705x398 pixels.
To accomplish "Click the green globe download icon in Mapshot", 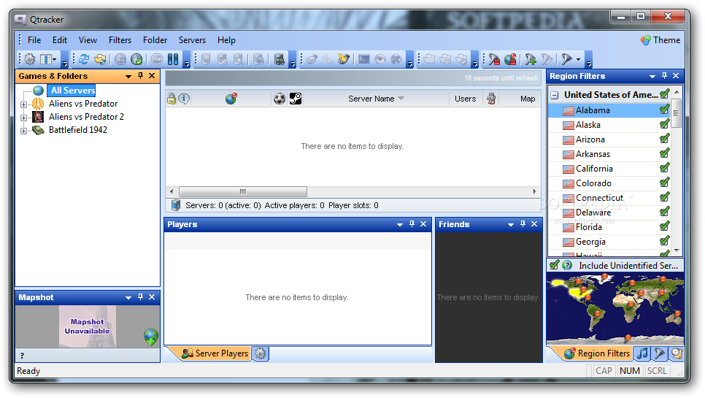I will coord(151,337).
